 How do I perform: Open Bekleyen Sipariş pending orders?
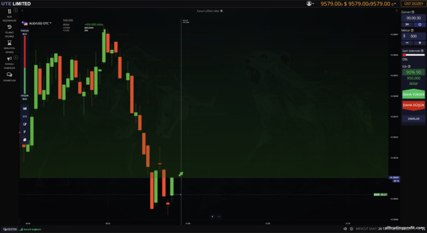[9, 45]
